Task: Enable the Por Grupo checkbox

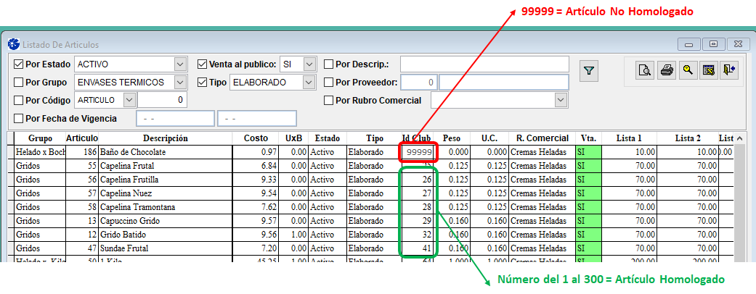Action: pyautogui.click(x=19, y=82)
